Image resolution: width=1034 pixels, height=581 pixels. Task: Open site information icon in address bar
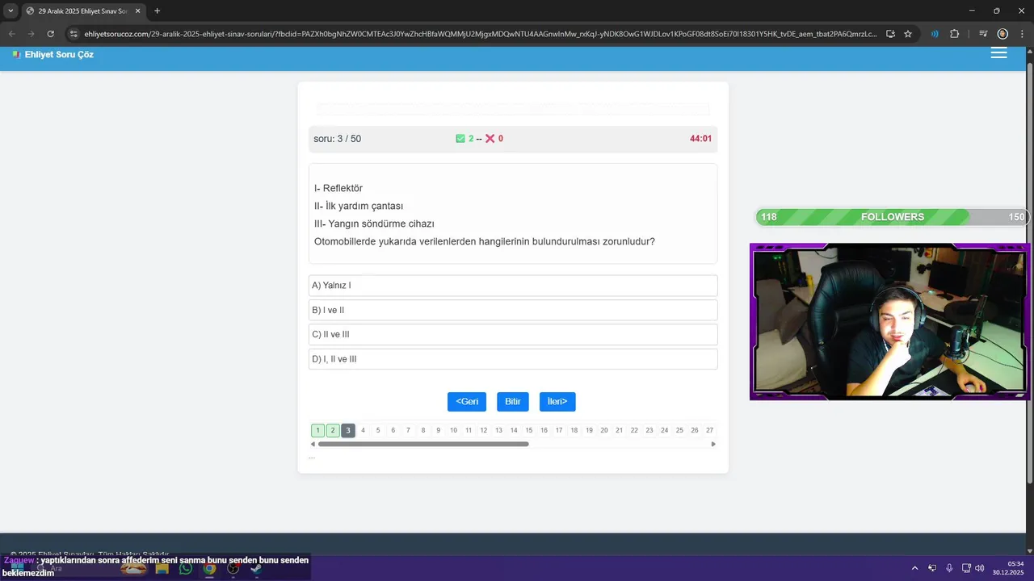pyautogui.click(x=74, y=34)
